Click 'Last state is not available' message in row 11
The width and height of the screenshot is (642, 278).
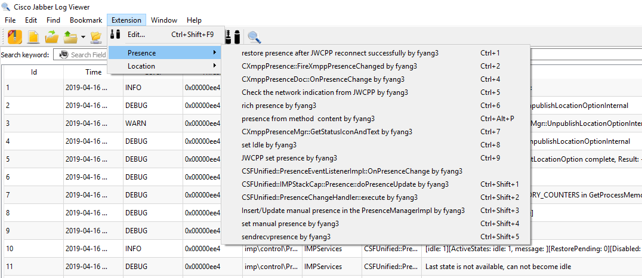[x=498, y=267]
